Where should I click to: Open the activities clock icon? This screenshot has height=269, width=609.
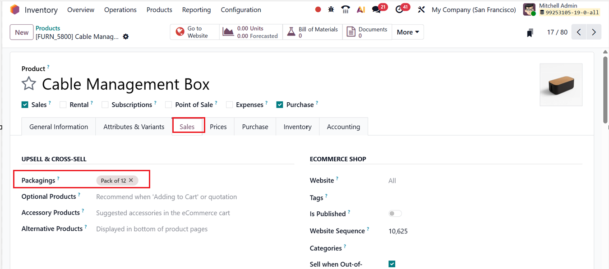(x=399, y=9)
